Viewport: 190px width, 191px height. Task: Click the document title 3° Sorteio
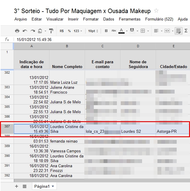(x=82, y=11)
